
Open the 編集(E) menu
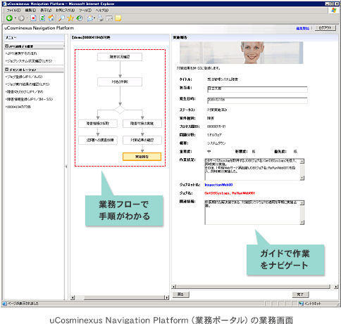(x=30, y=11)
